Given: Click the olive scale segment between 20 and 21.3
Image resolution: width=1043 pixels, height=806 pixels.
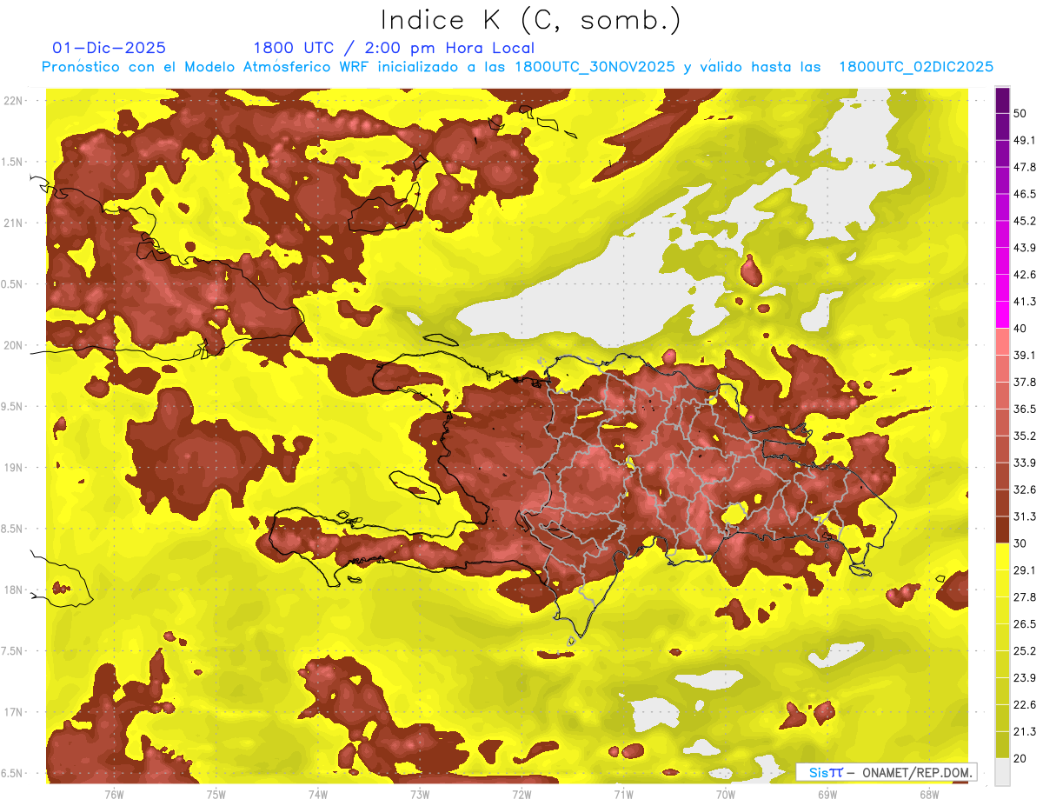Looking at the screenshot, I should pyautogui.click(x=1002, y=745).
